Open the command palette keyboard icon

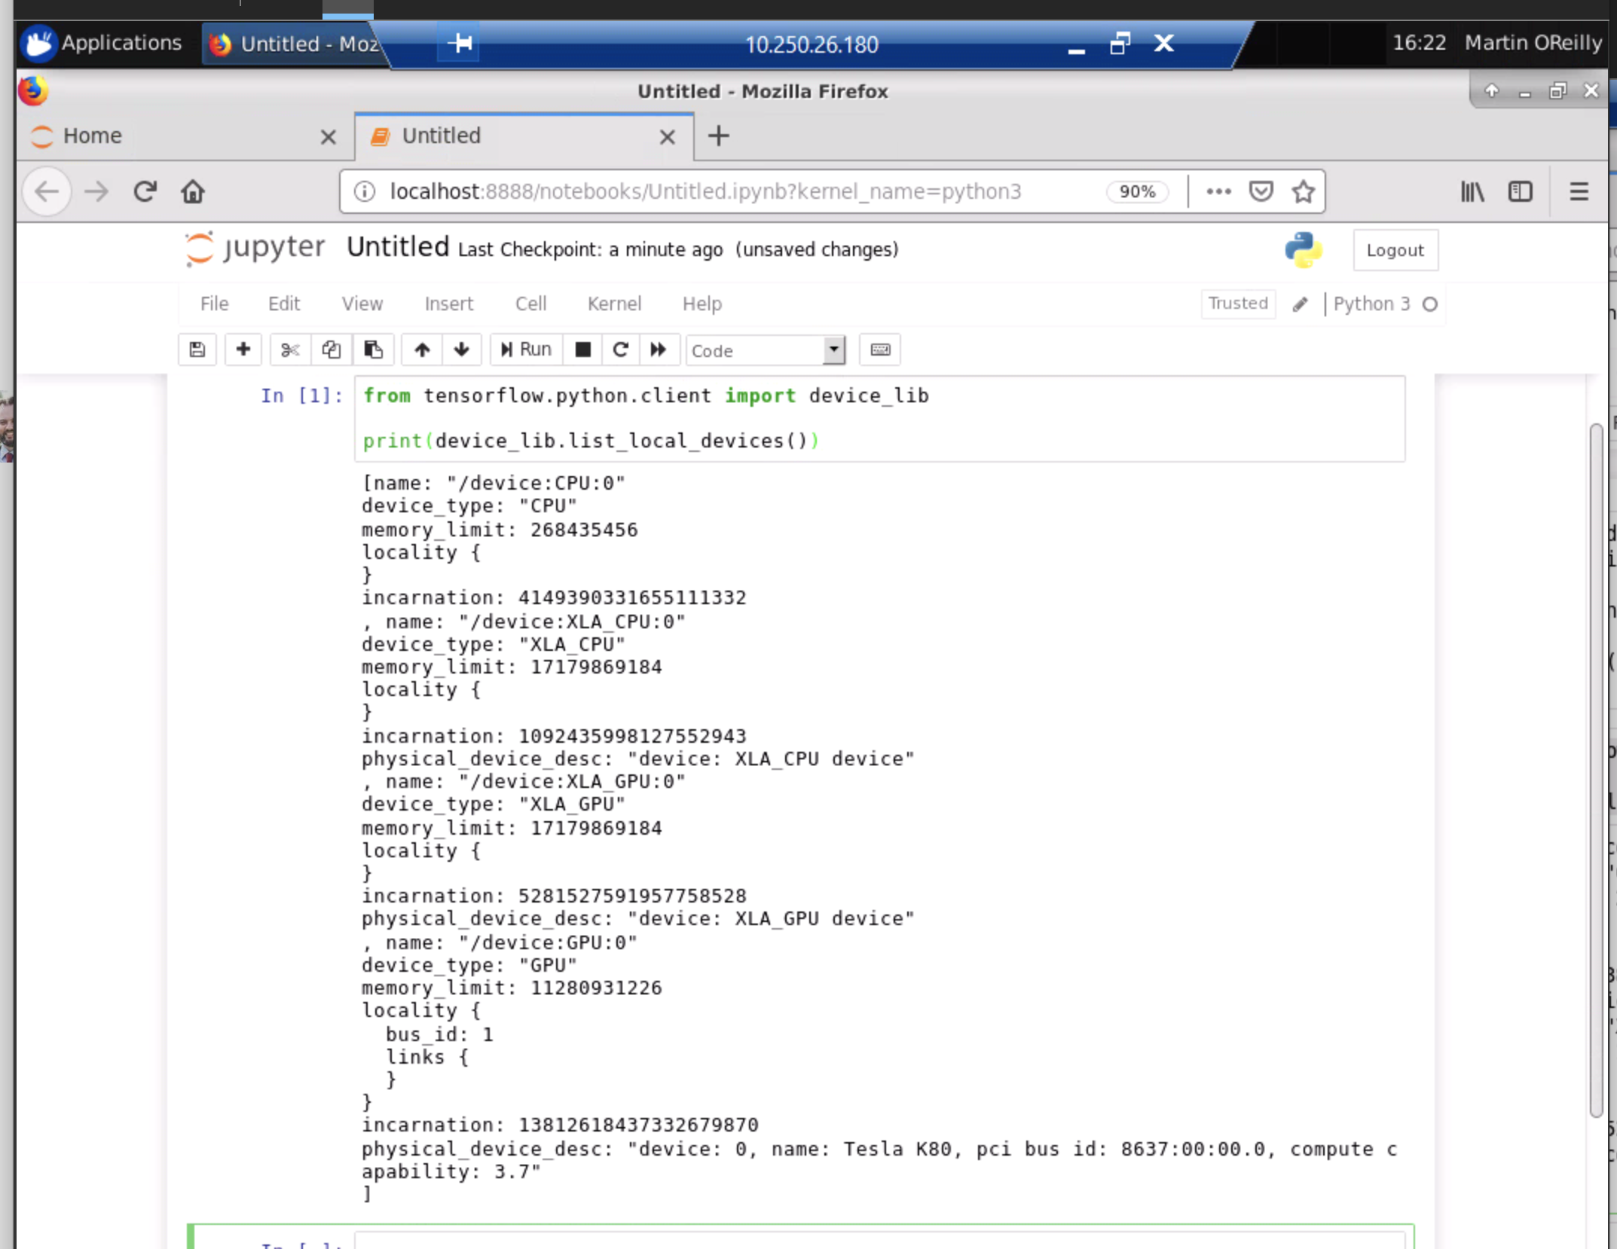click(879, 350)
